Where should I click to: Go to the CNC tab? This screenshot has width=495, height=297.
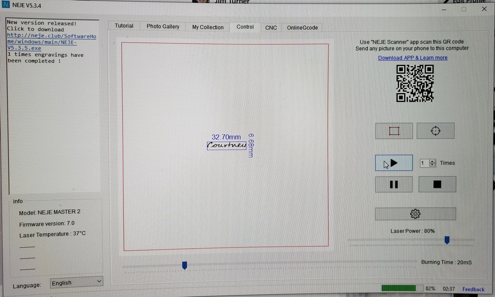271,28
